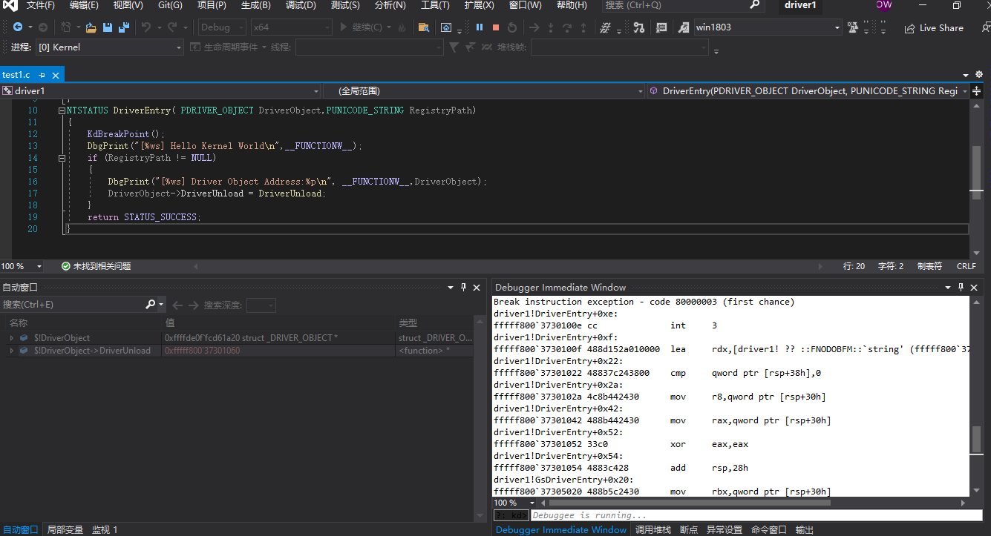The image size is (991, 536).
Task: Click the step into arrow icon
Action: click(550, 27)
